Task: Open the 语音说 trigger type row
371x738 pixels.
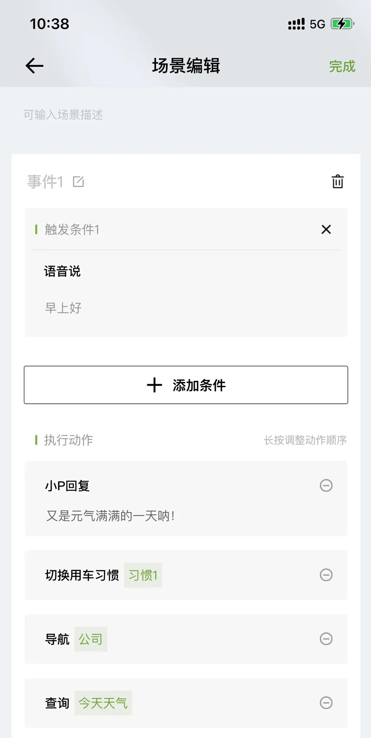Action: click(62, 271)
